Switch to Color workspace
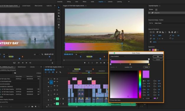 (x=77, y=2)
